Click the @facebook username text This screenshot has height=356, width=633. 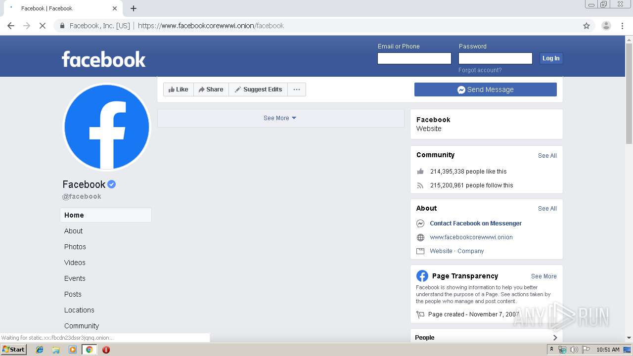82,196
